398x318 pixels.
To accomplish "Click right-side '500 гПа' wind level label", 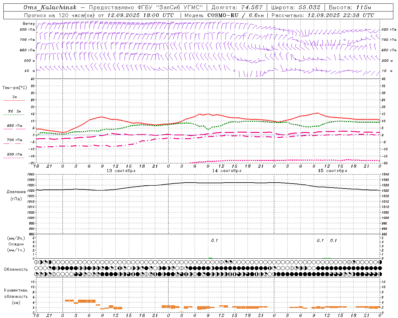I will click(389, 30).
